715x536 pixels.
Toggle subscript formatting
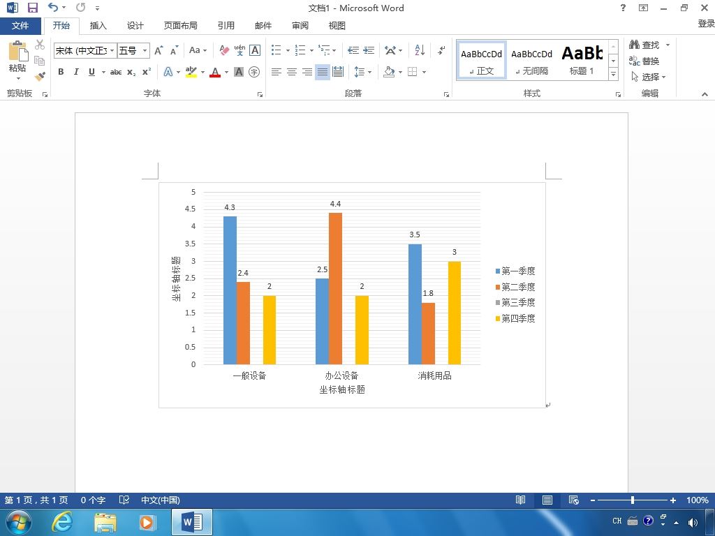point(131,72)
